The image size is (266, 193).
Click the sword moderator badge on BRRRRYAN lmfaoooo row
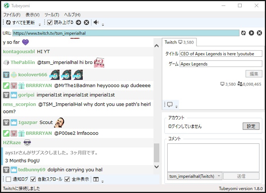pyautogui.click(x=6, y=133)
